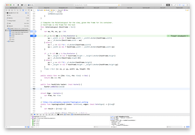Open the Wikipedia Topological_sorting link in code

coord(66,102)
